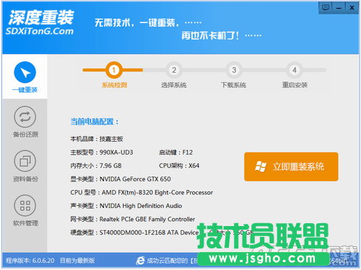The width and height of the screenshot is (361, 270).
Task: Click step 1 系统检测 circle
Action: [114, 70]
